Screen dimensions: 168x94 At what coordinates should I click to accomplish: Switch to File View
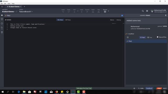coord(60,20)
